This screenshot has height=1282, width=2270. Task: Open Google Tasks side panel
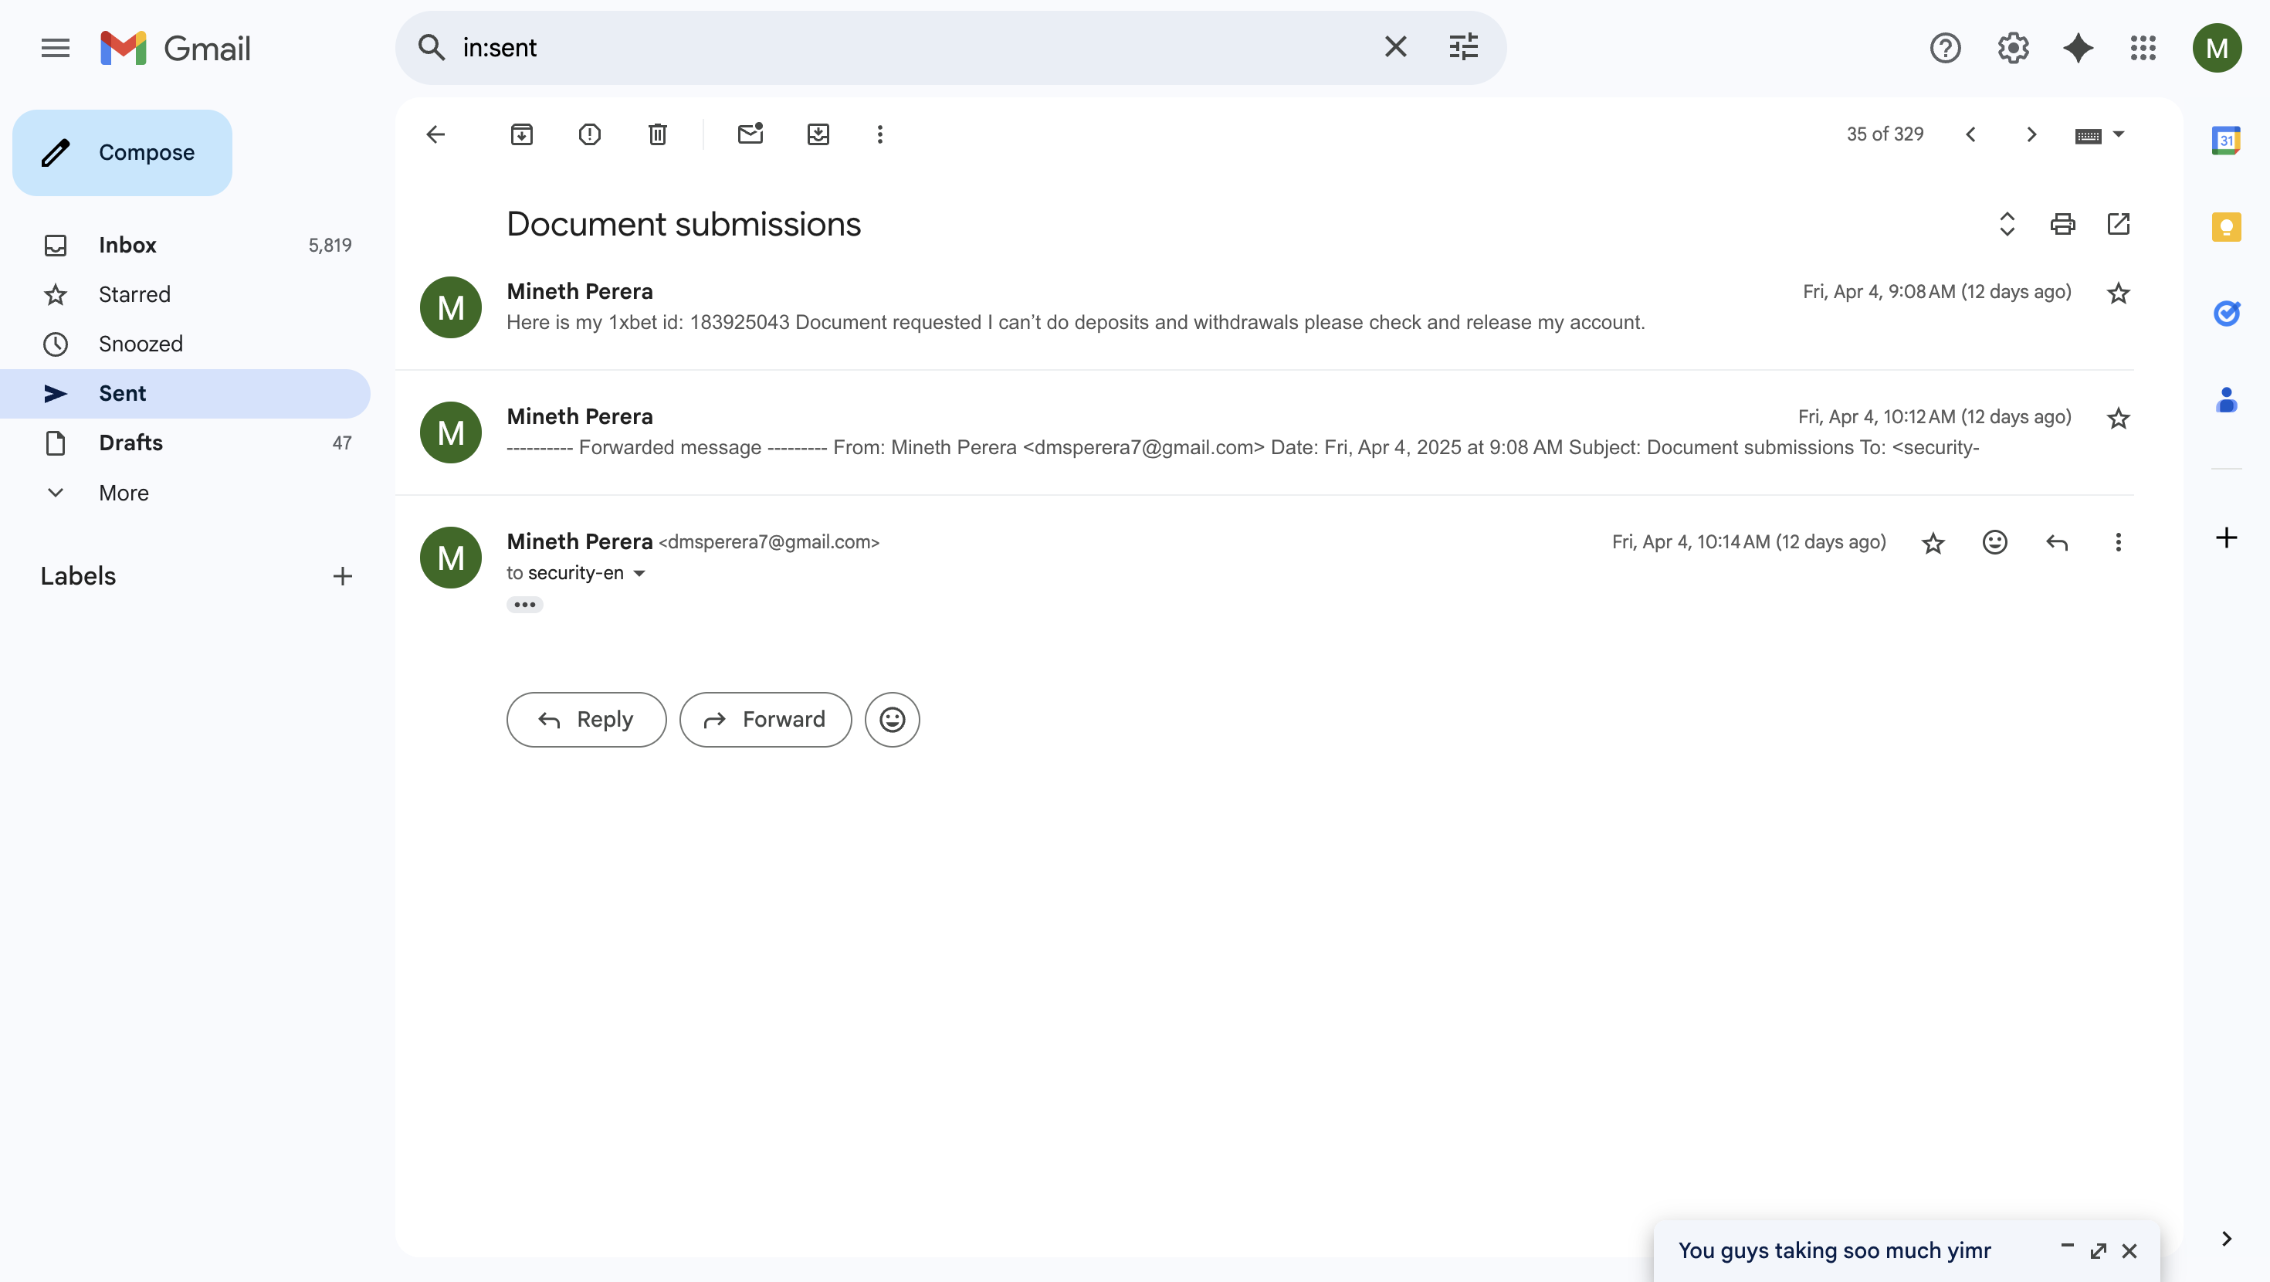(x=2226, y=313)
